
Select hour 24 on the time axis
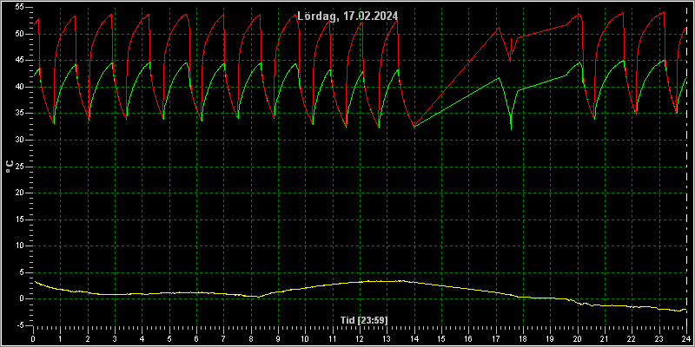(686, 339)
